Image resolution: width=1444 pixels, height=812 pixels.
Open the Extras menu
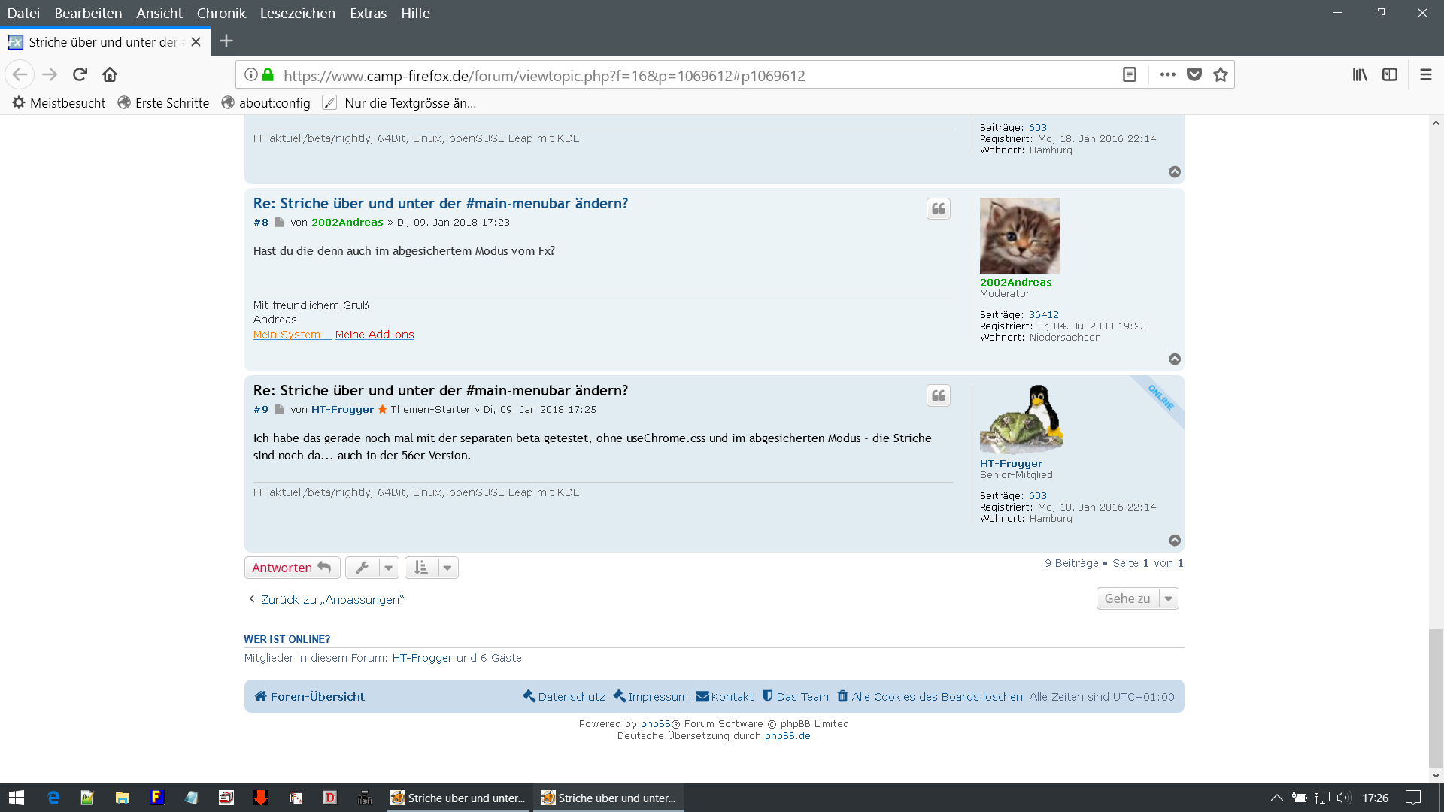[368, 13]
